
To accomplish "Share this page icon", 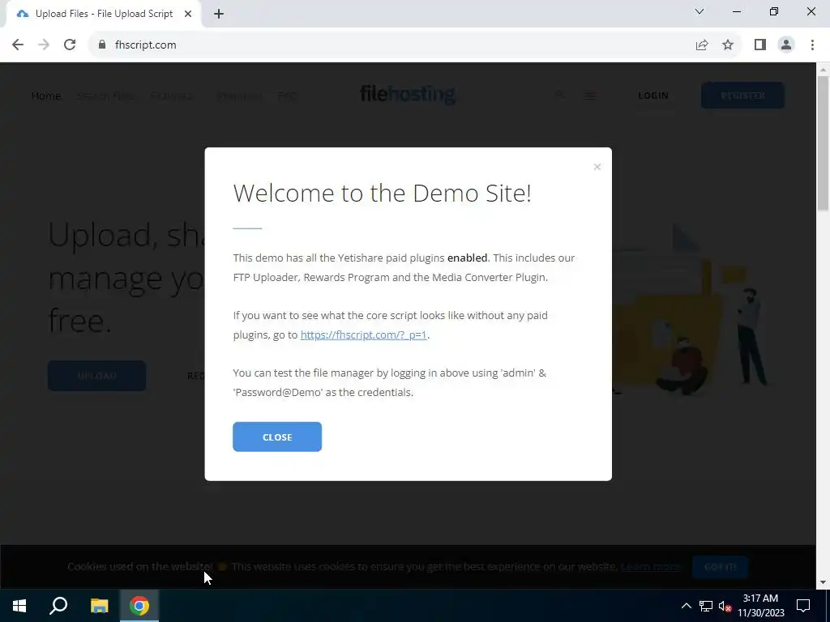I will point(702,45).
